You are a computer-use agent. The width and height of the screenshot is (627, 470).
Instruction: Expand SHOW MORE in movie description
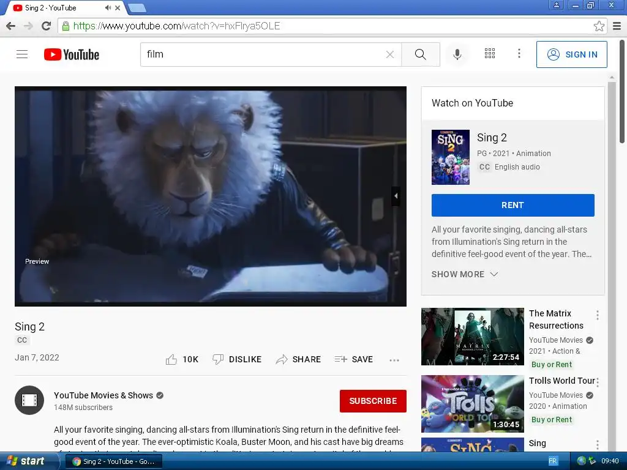[x=464, y=274]
